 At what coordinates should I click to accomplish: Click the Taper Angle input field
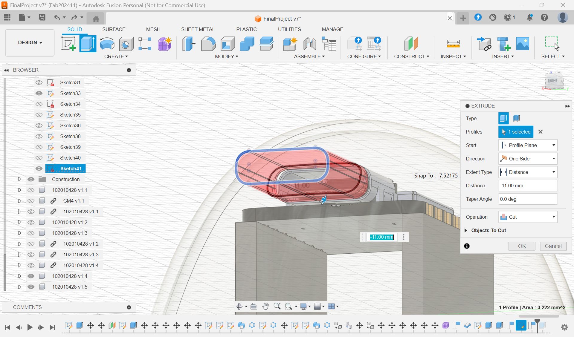528,199
